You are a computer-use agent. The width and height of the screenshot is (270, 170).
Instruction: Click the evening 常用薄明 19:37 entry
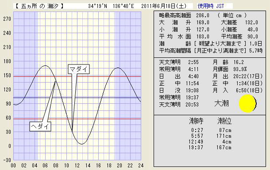click(179, 97)
